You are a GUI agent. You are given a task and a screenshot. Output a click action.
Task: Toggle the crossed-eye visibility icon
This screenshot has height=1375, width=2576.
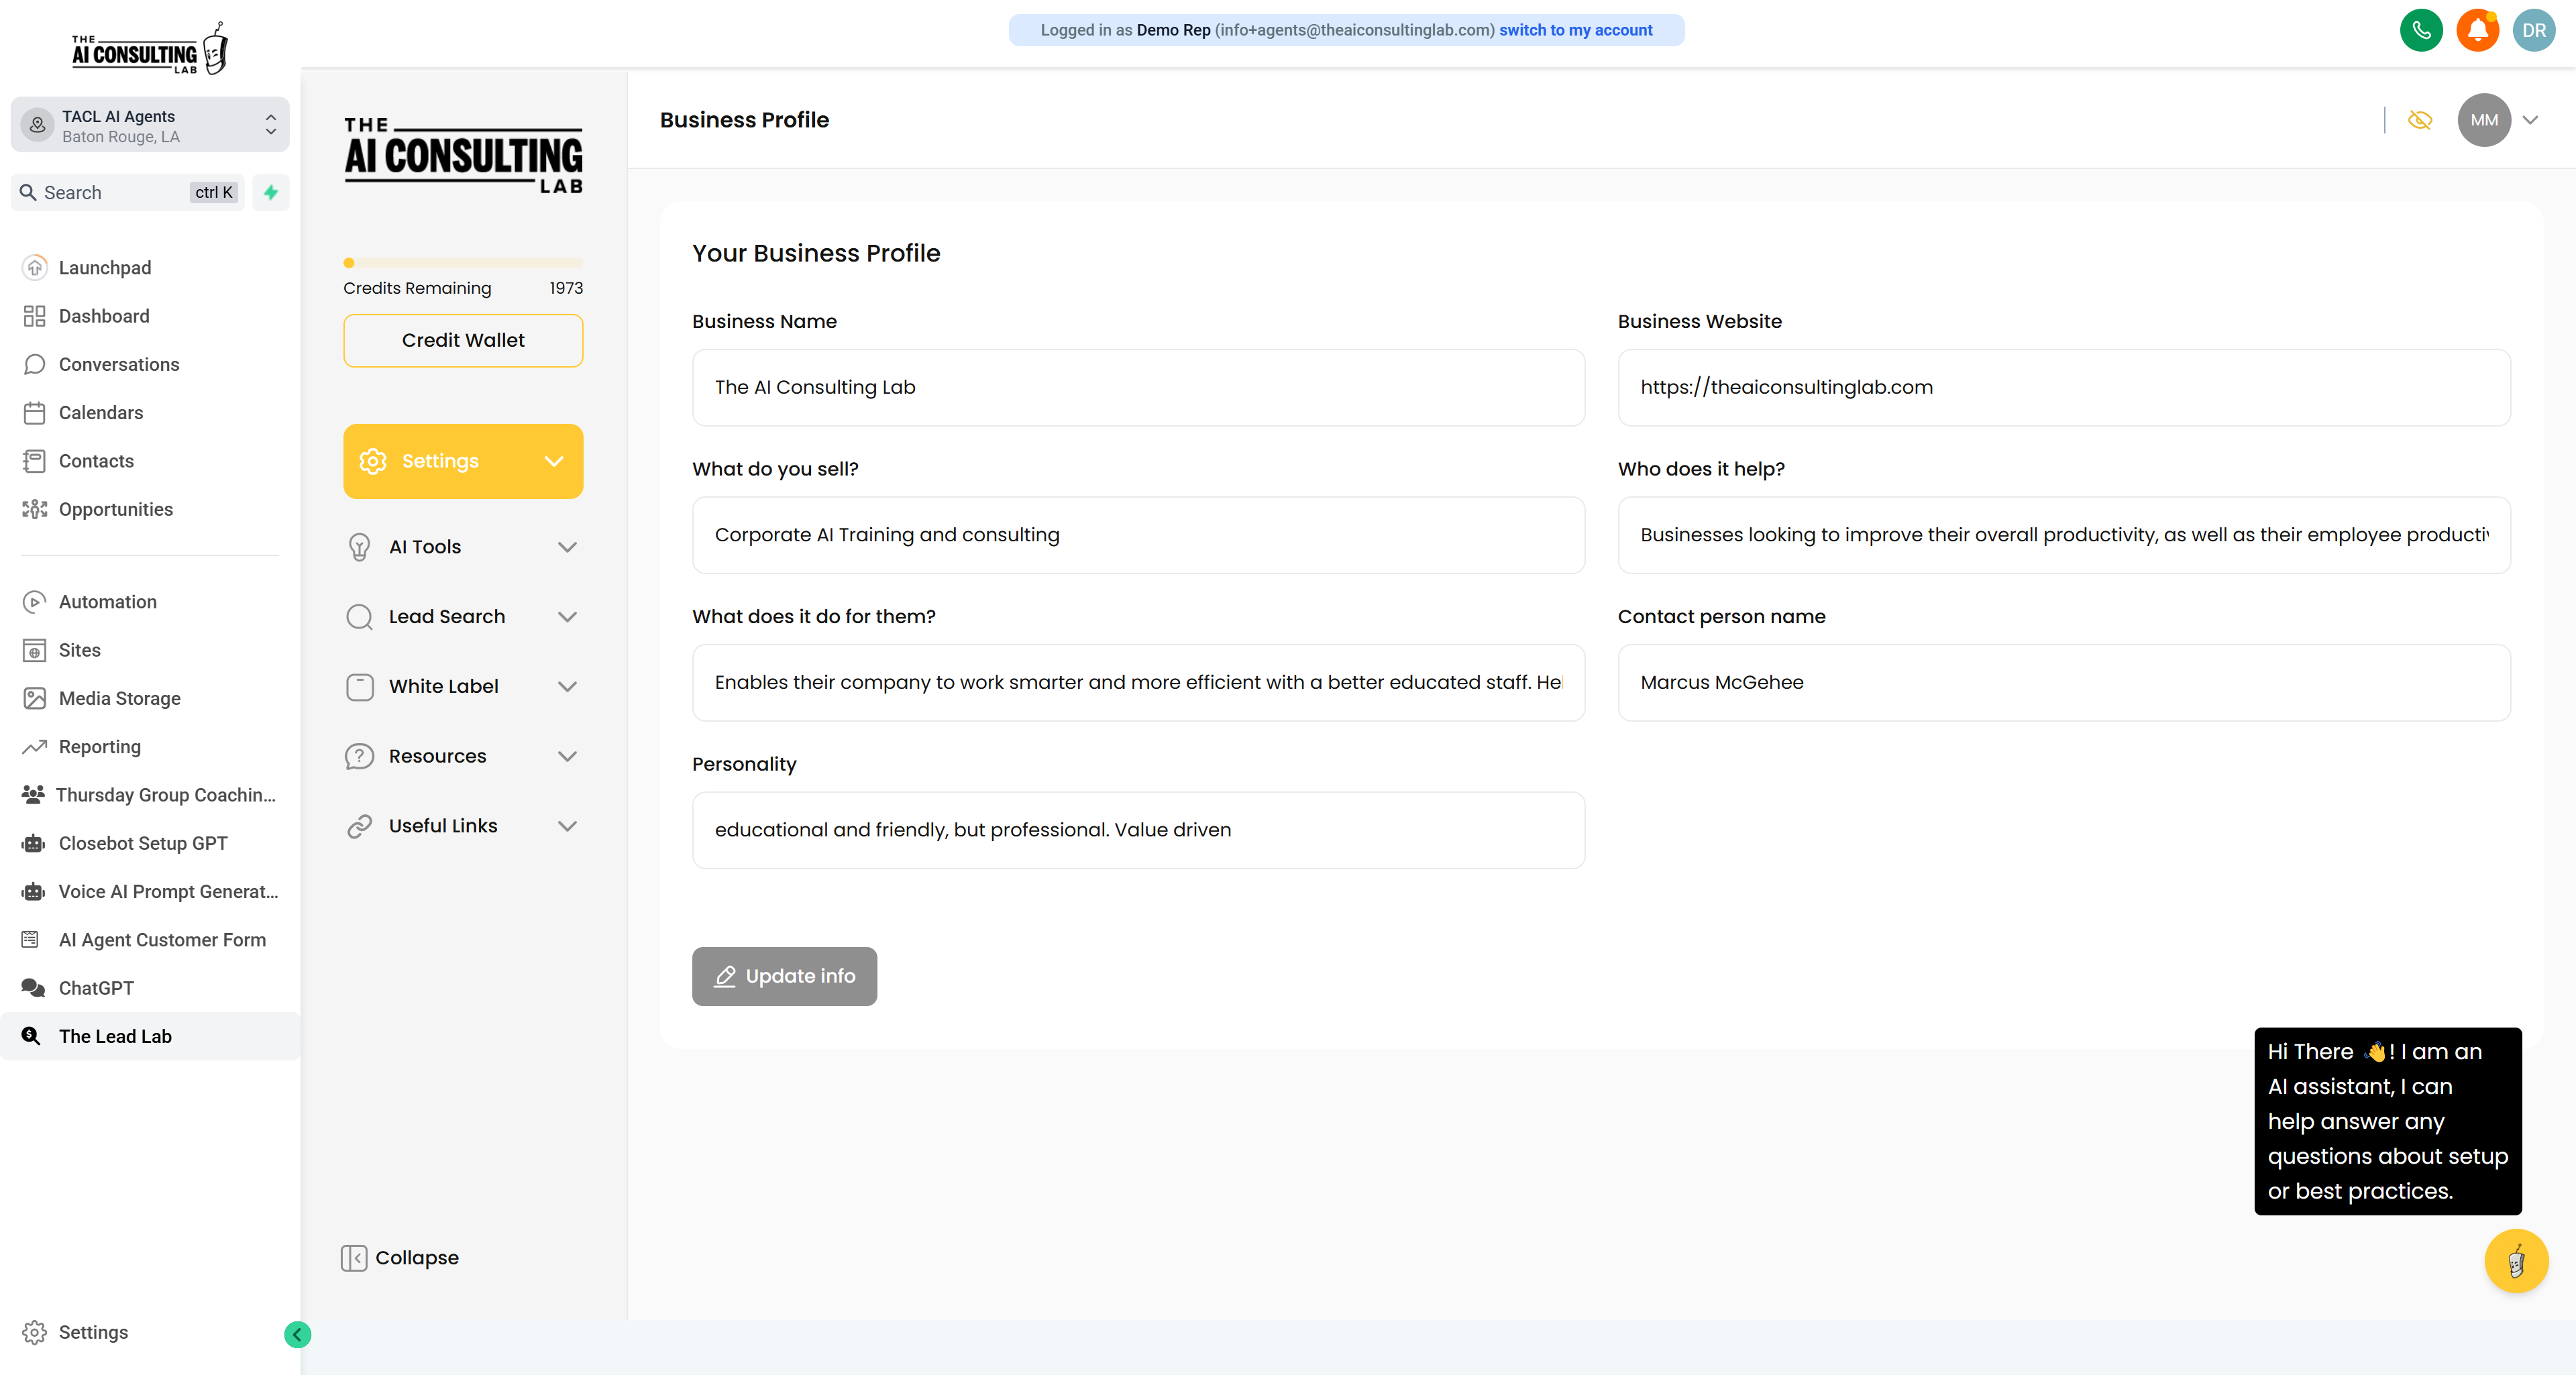point(2419,120)
